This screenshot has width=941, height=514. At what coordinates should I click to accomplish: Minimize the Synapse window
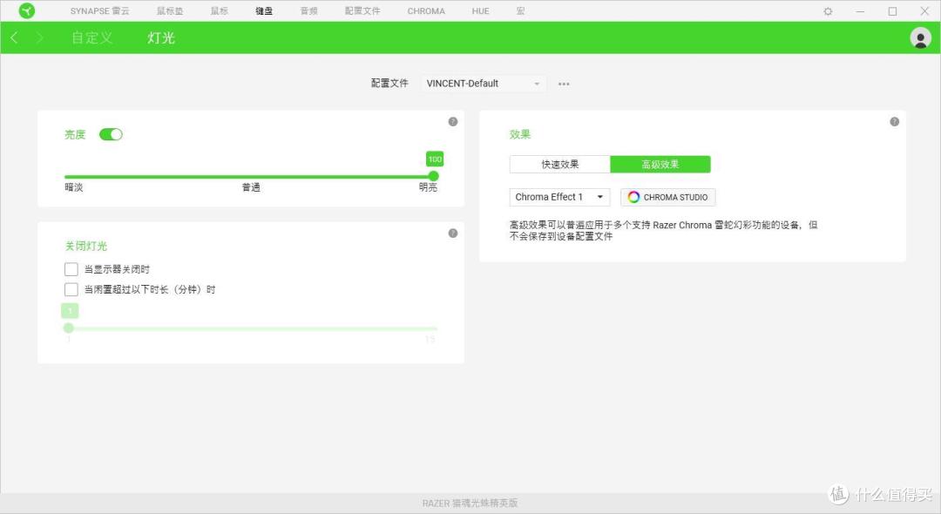(860, 10)
